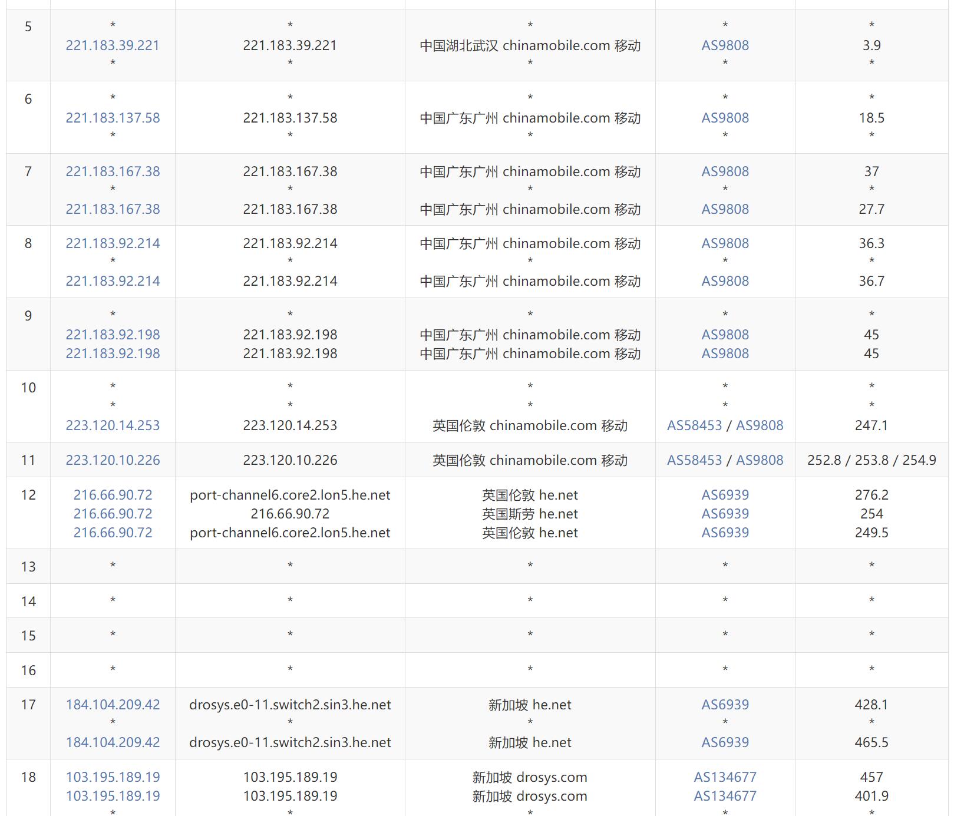
Task: Click the 221.183.137.58 IP link in hop 6
Action: click(113, 118)
